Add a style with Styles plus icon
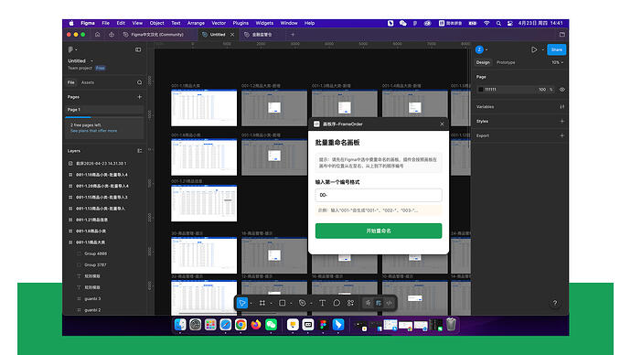This screenshot has width=631, height=355. [561, 121]
